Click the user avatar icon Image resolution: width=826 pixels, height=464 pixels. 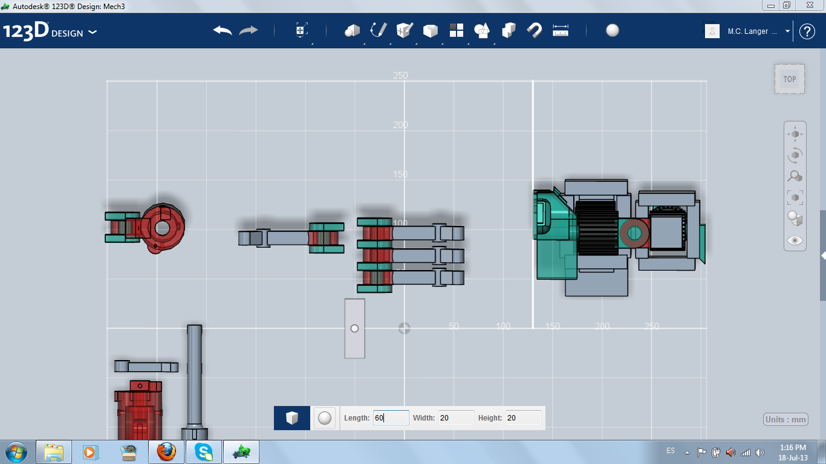tap(712, 31)
